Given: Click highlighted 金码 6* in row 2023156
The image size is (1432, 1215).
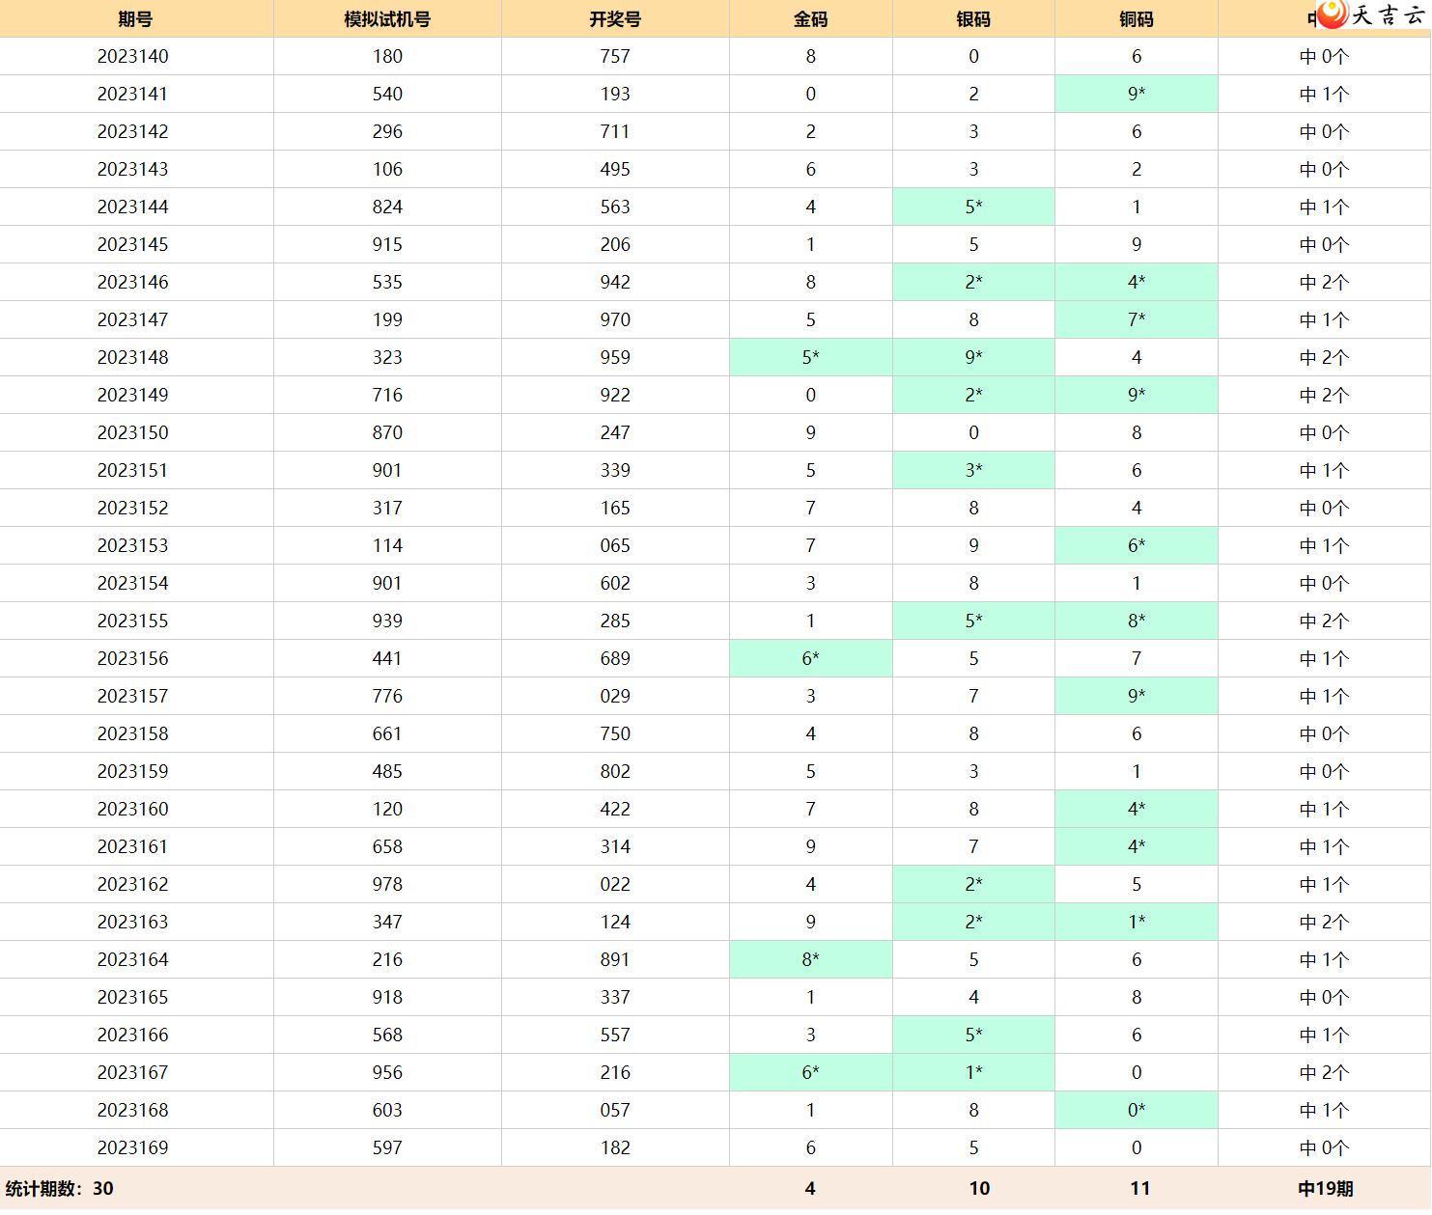Looking at the screenshot, I should pyautogui.click(x=810, y=659).
